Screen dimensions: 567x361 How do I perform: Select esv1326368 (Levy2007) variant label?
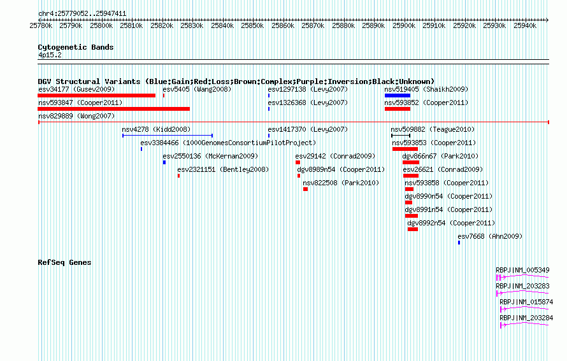click(x=308, y=103)
